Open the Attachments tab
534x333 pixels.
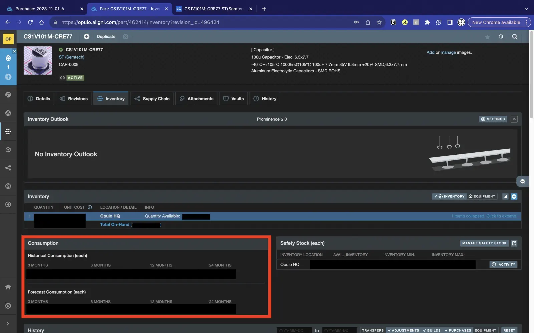click(196, 99)
